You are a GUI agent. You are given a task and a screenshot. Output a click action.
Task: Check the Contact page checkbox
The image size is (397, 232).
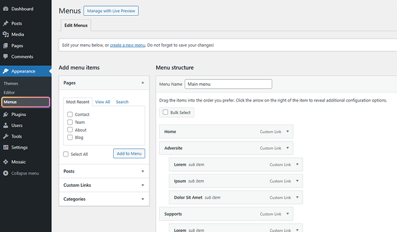70,114
